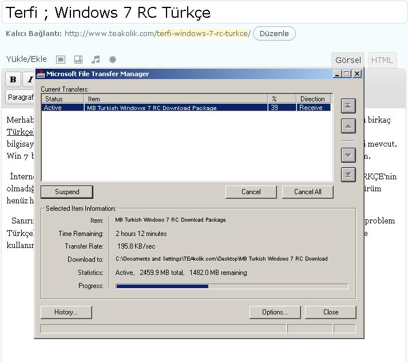The width and height of the screenshot is (408, 362).
Task: Click the add media star icon
Action: click(x=113, y=60)
